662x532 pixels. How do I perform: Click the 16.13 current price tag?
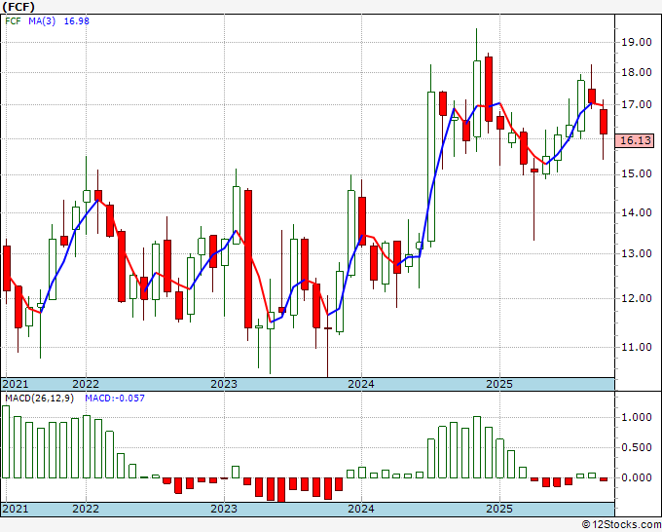635,140
